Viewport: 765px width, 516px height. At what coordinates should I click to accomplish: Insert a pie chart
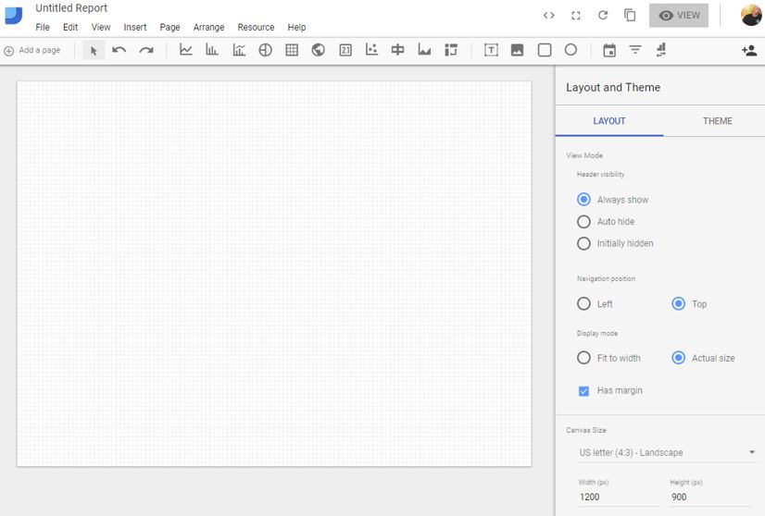coord(265,50)
